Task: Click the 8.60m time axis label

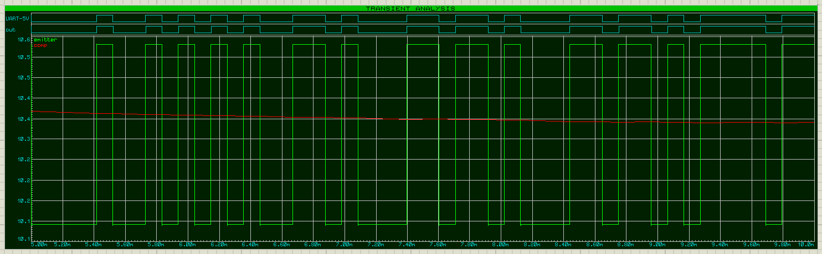Action: coord(594,244)
